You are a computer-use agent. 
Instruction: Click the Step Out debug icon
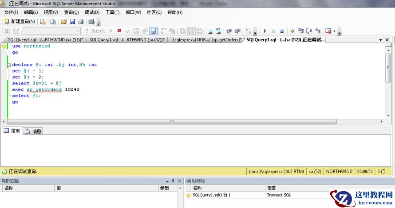pos(318,31)
